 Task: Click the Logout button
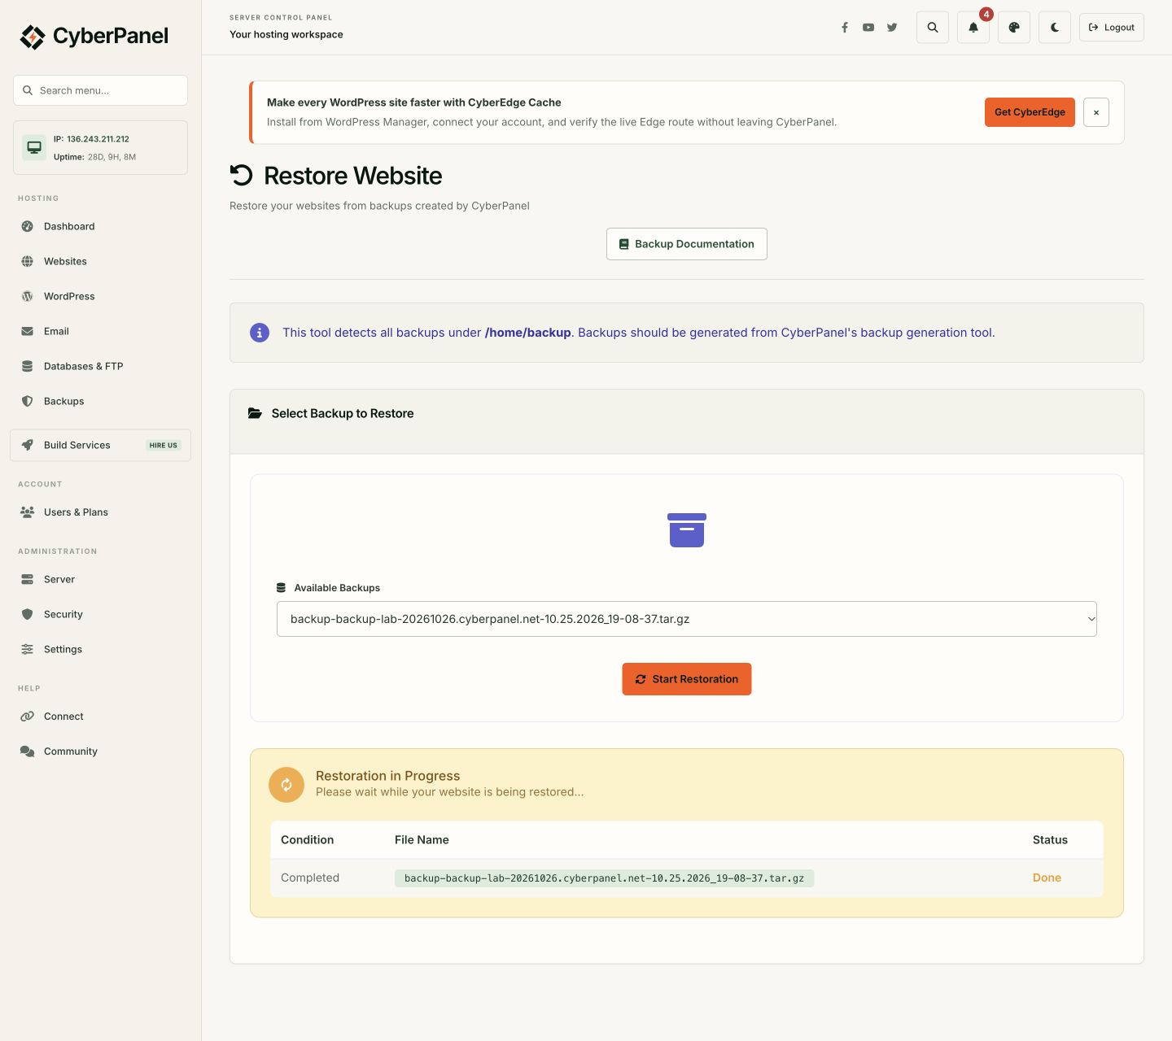(1112, 28)
